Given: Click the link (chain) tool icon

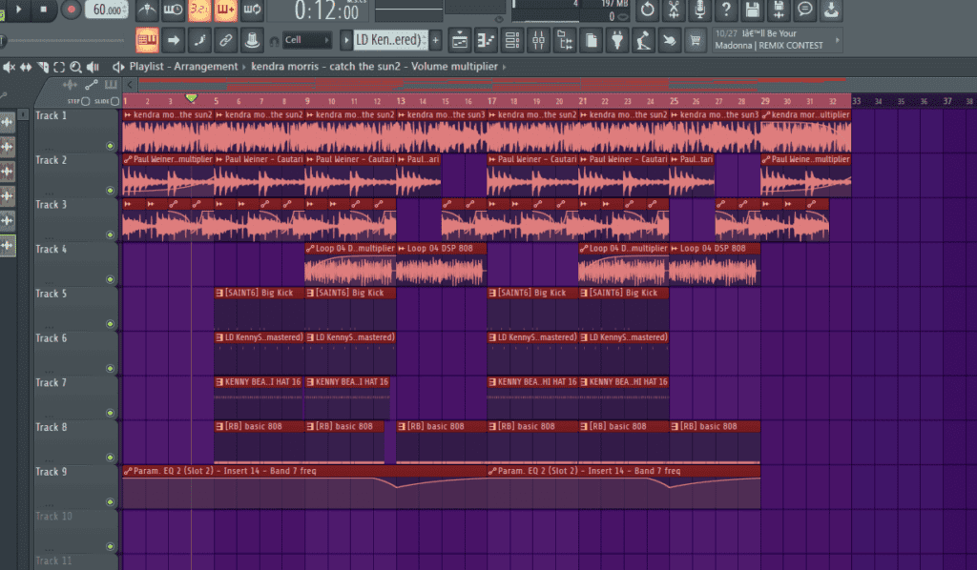Looking at the screenshot, I should coord(225,40).
